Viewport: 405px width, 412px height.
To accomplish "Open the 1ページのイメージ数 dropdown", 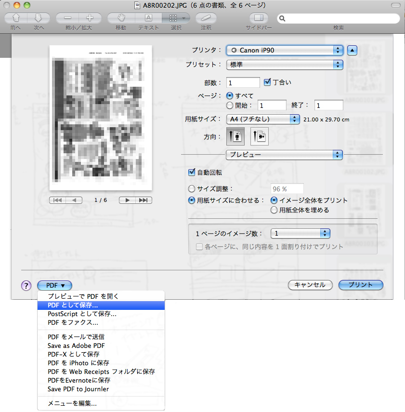I will pyautogui.click(x=300, y=234).
